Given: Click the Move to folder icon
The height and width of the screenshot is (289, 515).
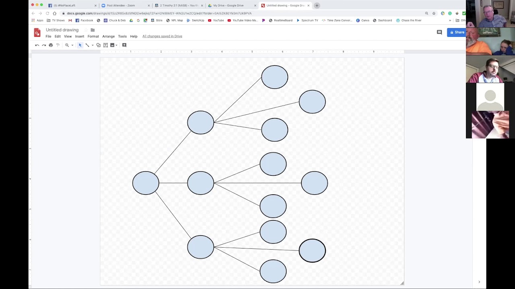Looking at the screenshot, I should (93, 30).
